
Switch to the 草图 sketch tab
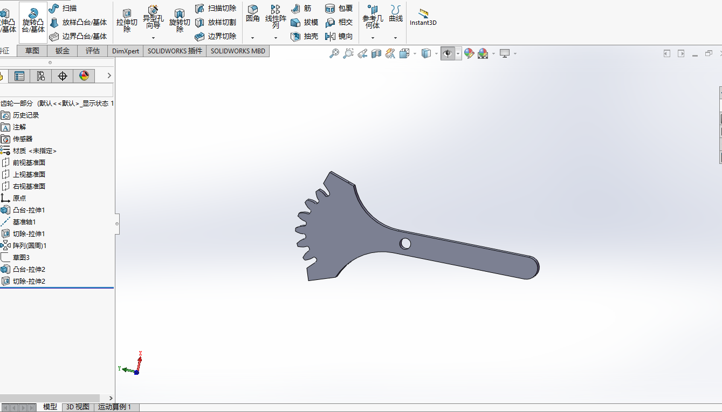pyautogui.click(x=32, y=51)
